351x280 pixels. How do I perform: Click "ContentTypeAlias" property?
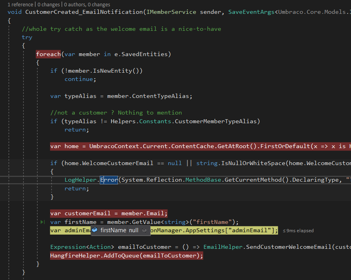(161, 96)
